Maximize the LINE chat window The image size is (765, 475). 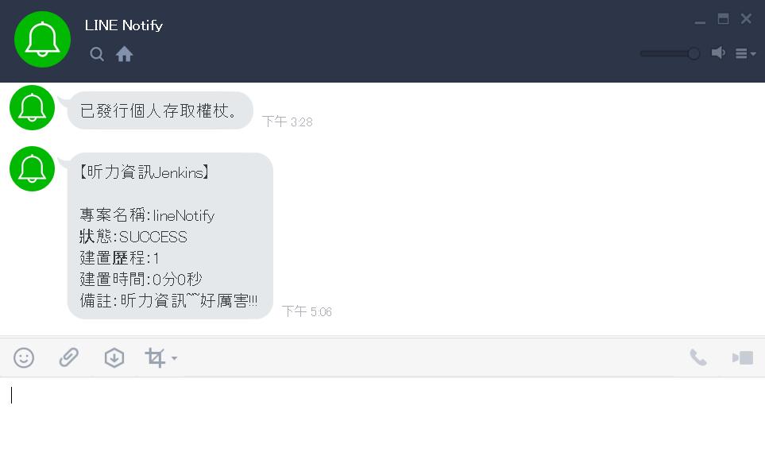723,19
